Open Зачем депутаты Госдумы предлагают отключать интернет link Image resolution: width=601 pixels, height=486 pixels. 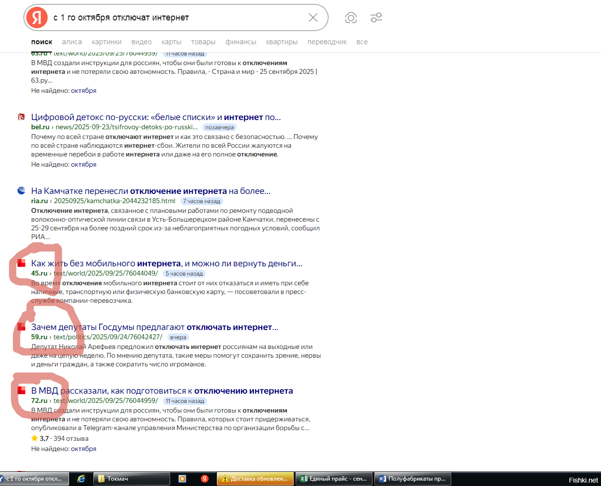coord(155,327)
